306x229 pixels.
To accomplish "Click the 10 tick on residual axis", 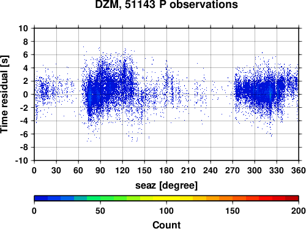I will point(23,28).
